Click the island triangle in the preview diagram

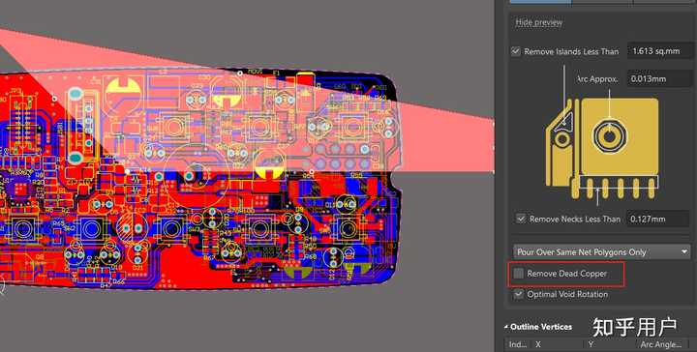pos(567,119)
